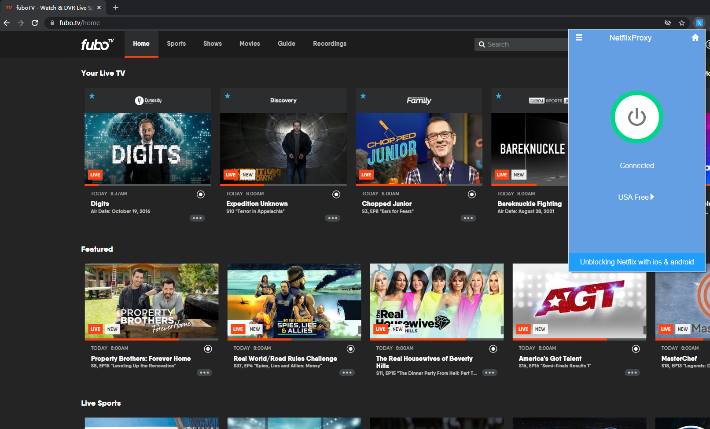Record Digits with the record button
The width and height of the screenshot is (710, 429).
pyautogui.click(x=201, y=194)
